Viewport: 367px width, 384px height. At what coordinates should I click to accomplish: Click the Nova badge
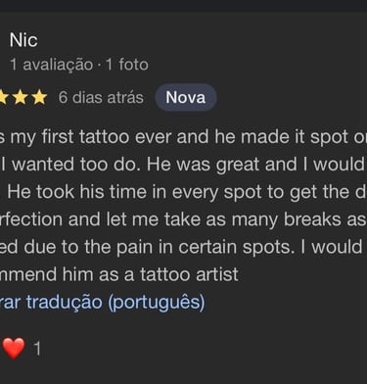click(x=186, y=97)
